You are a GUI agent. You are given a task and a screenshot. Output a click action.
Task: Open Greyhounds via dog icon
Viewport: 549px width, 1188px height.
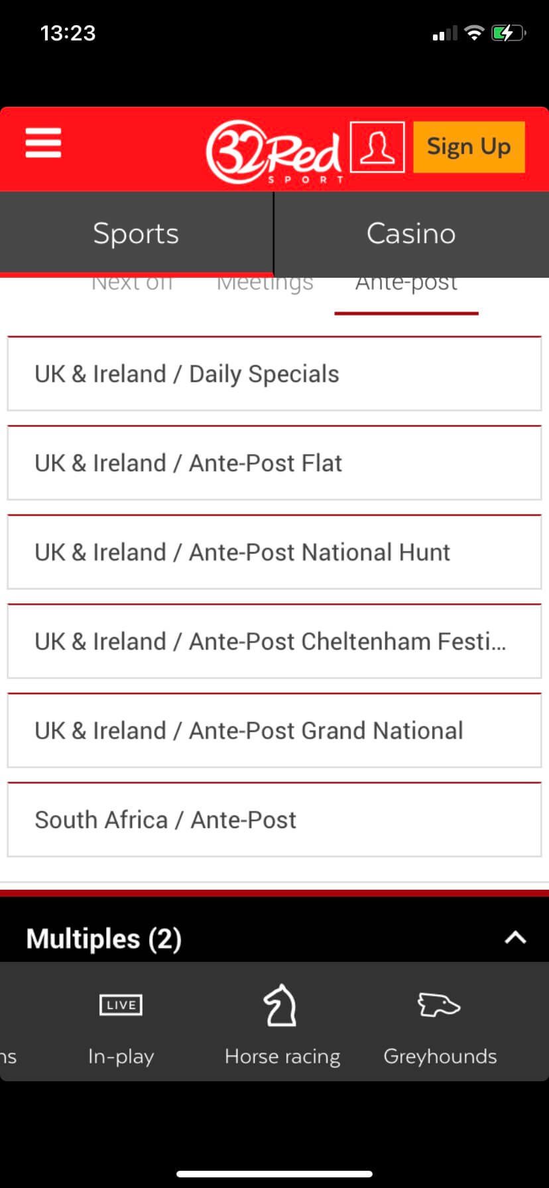tap(439, 1005)
